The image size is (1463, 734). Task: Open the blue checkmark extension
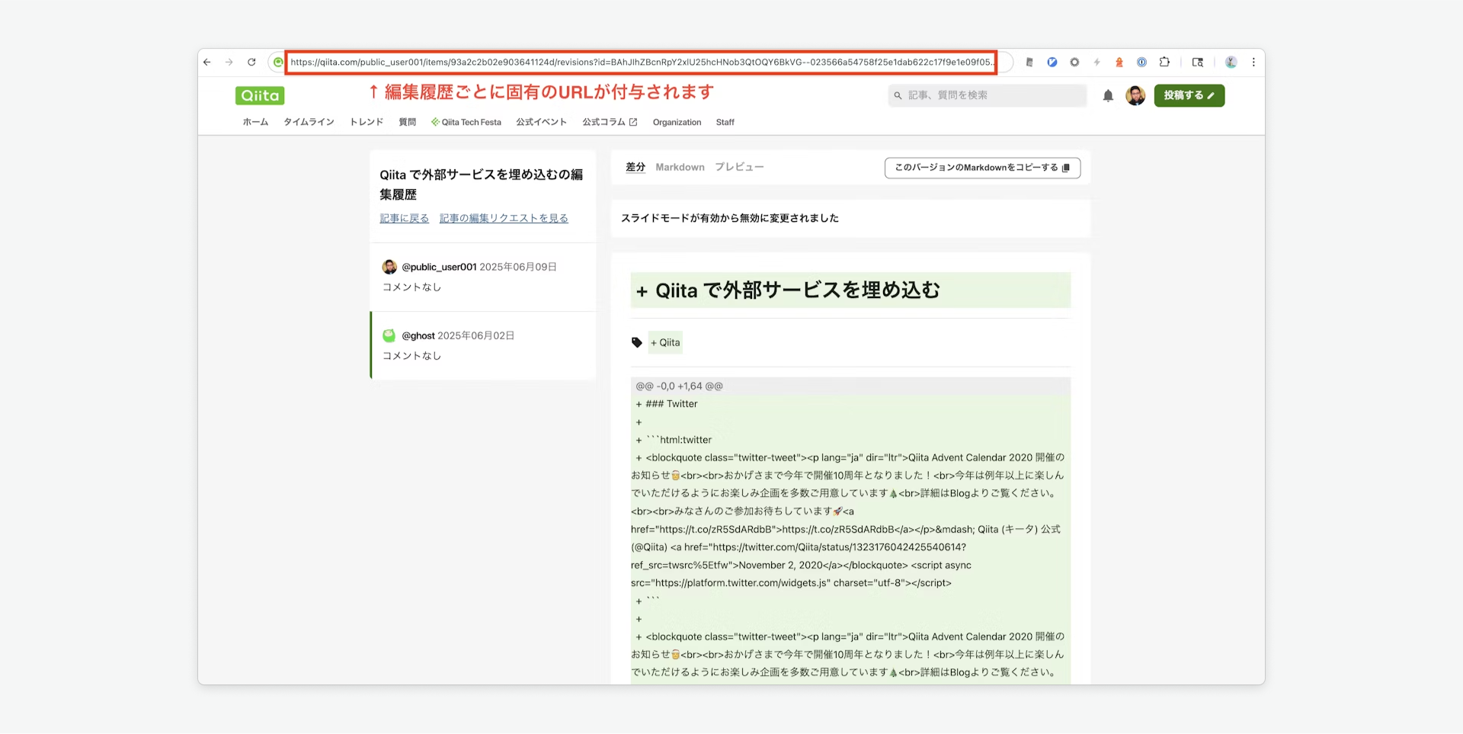1052,63
